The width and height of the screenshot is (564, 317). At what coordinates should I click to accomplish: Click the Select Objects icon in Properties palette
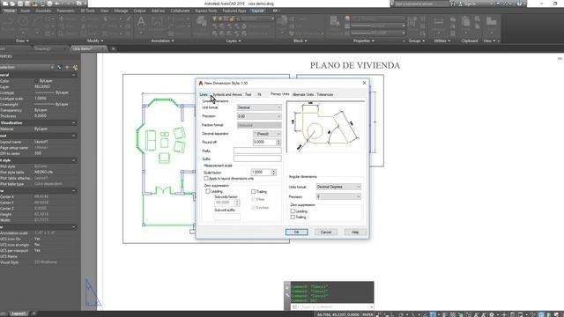pos(67,67)
